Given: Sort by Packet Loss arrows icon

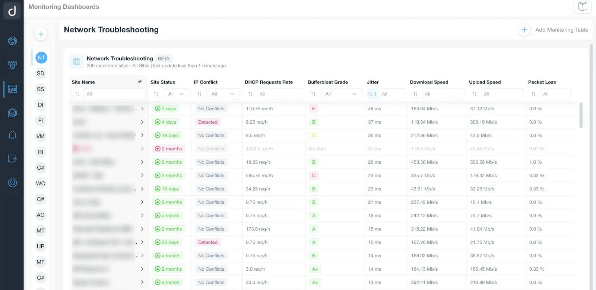Looking at the screenshot, I should click(533, 94).
